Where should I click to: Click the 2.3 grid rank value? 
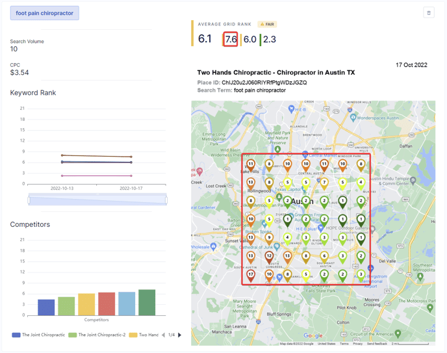click(x=269, y=39)
